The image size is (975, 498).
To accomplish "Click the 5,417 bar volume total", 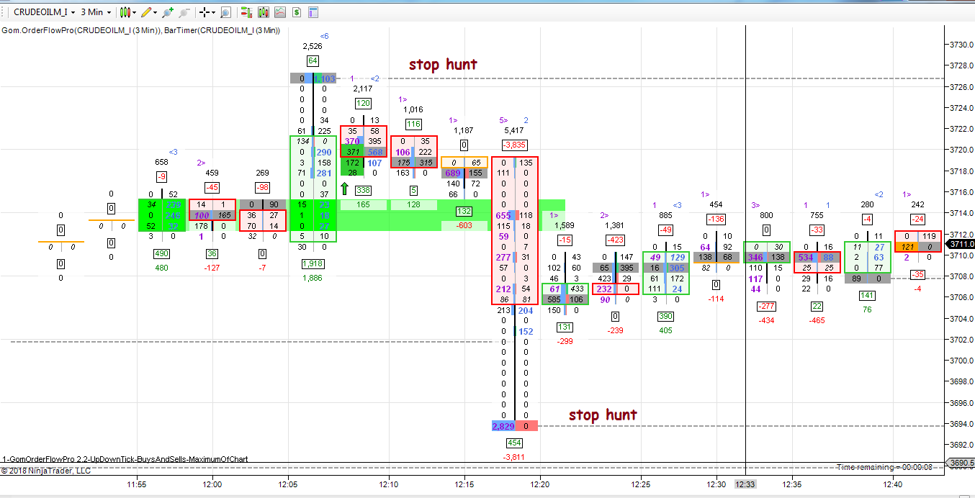I will (515, 131).
